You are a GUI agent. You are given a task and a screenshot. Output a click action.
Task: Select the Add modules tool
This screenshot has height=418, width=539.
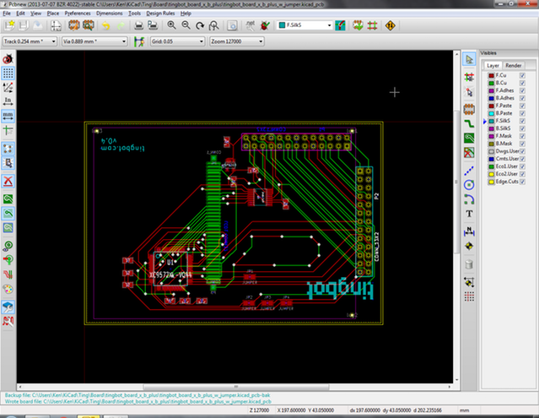[469, 109]
